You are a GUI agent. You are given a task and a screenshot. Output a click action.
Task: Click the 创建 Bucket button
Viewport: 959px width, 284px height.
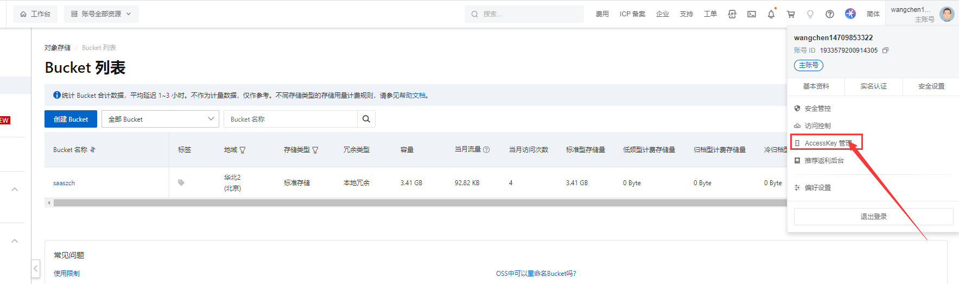71,119
